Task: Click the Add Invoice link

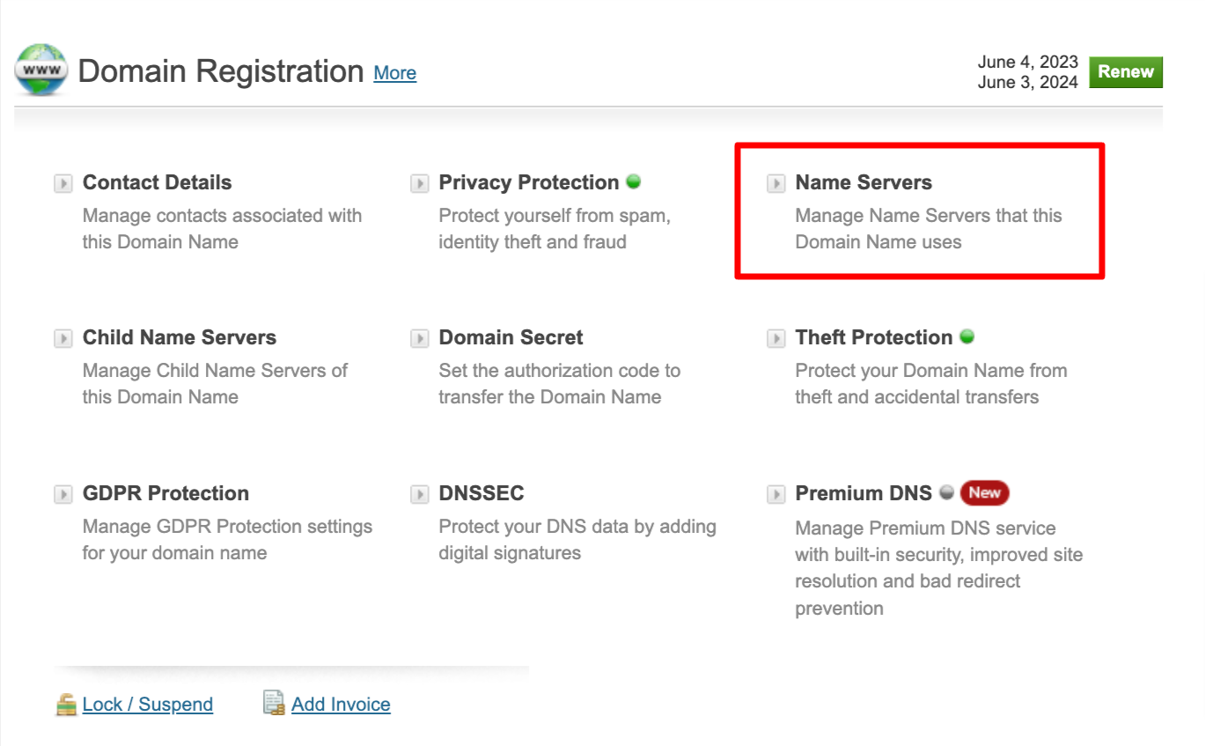Action: point(341,705)
